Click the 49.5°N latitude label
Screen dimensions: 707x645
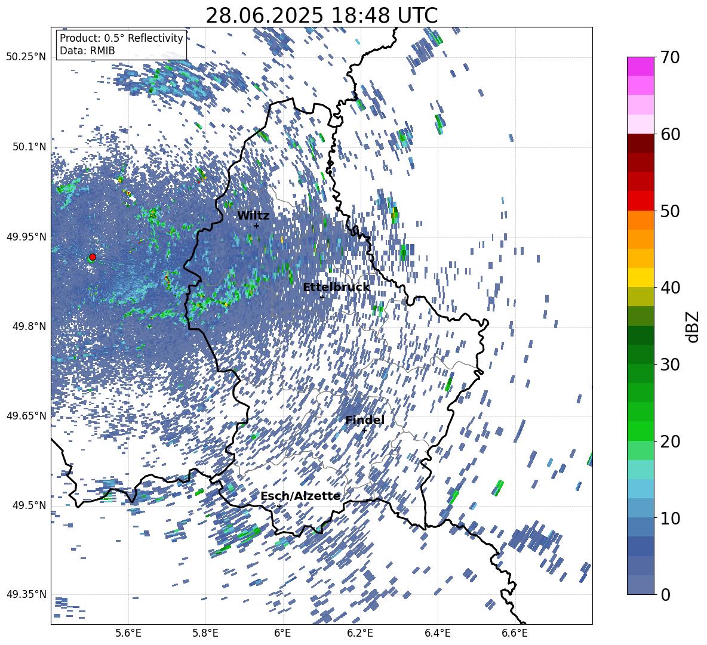click(x=29, y=505)
